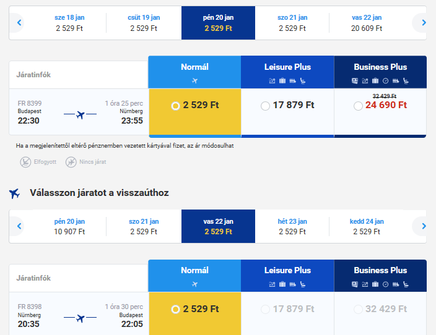Image resolution: width=436 pixels, height=335 pixels.
Task: Click the plane icon beside Válasszon járatot a visszaúthoz
Action: (x=14, y=193)
